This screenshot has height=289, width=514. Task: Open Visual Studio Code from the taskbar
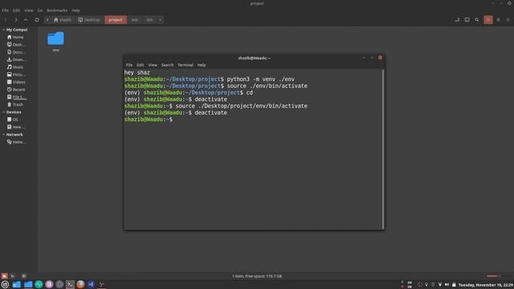point(91,284)
